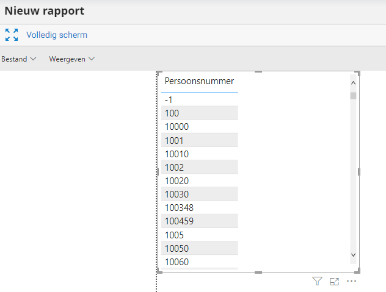Click the table's scroll up arrow
The image size is (386, 292).
coord(353,82)
